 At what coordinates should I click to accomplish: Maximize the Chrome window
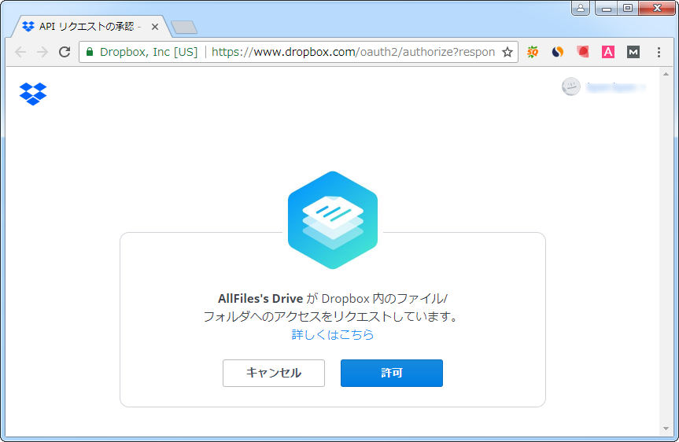coord(628,8)
